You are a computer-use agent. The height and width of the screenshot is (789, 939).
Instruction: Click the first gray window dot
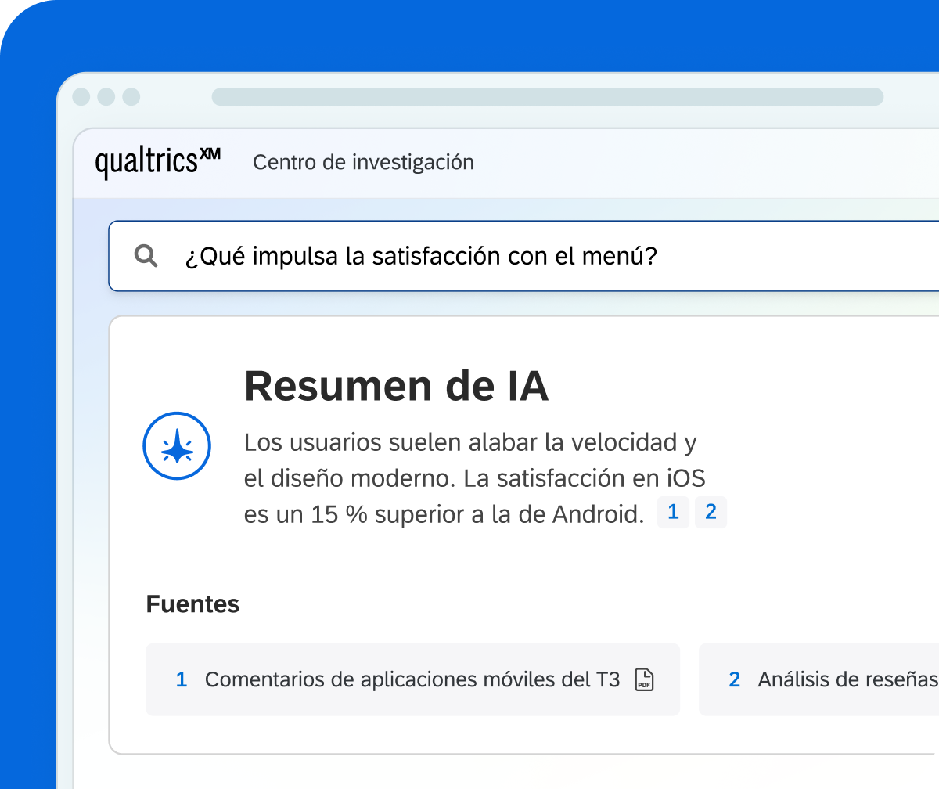[x=81, y=97]
